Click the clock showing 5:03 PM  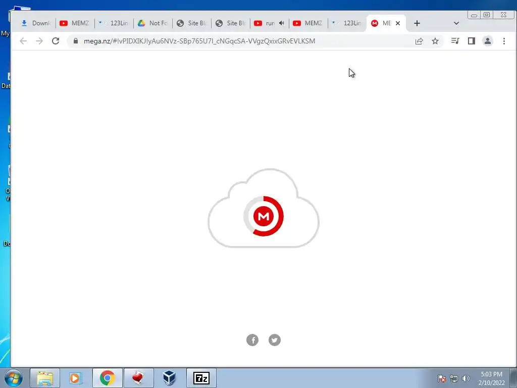(x=491, y=378)
